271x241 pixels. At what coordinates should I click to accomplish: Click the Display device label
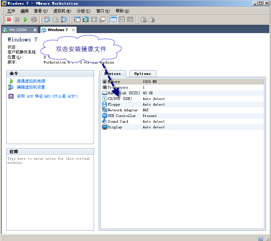[115, 127]
